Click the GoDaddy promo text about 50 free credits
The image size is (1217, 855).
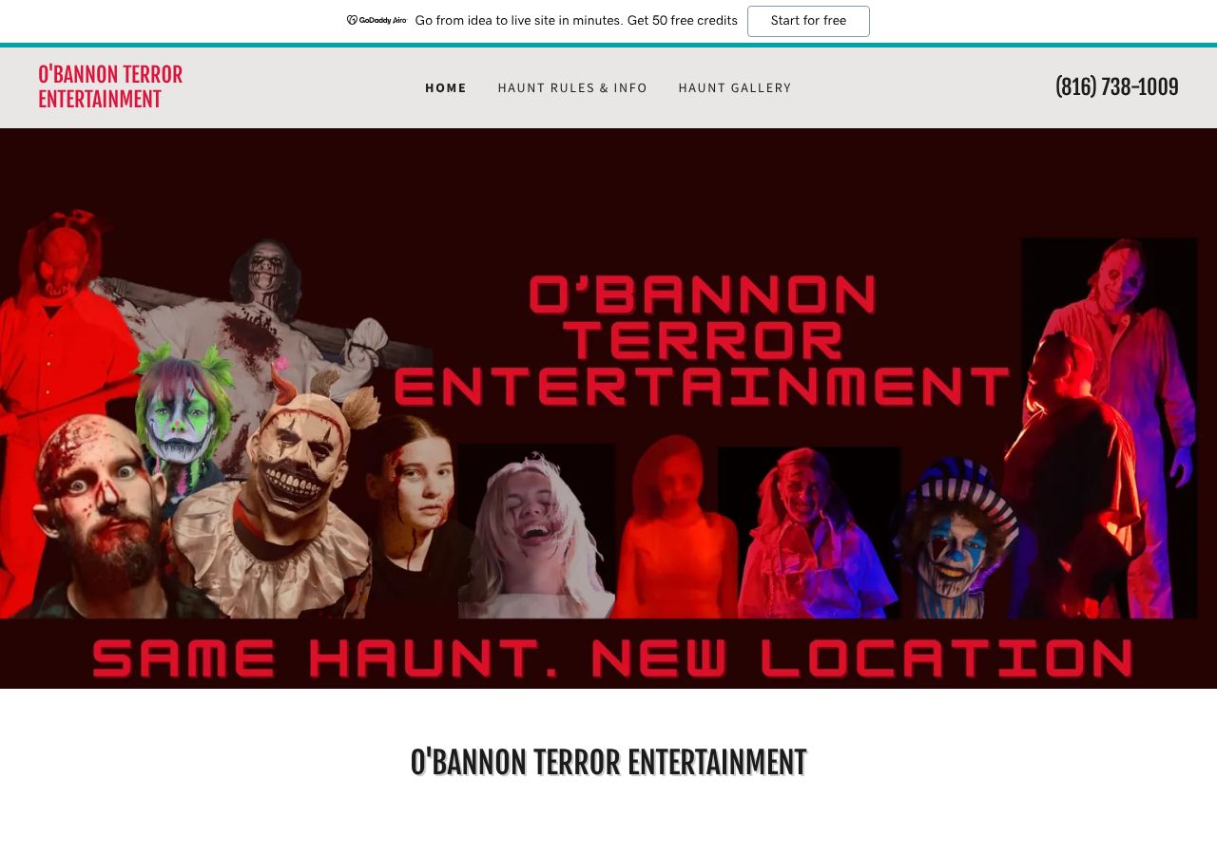coord(576,21)
